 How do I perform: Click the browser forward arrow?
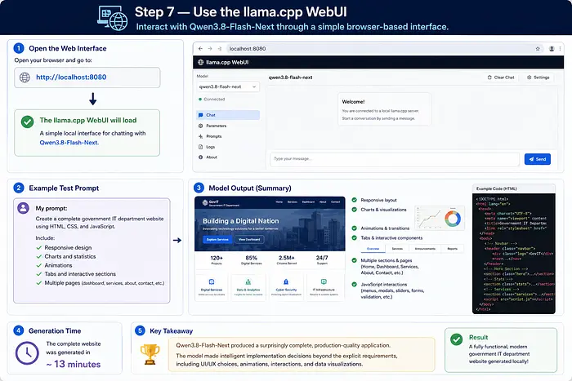point(210,48)
